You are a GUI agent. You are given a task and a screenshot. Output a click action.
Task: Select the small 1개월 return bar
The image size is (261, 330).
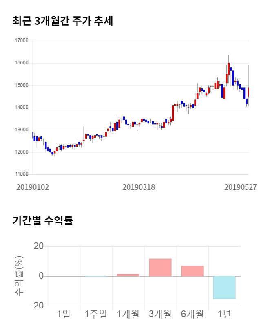pos(128,275)
